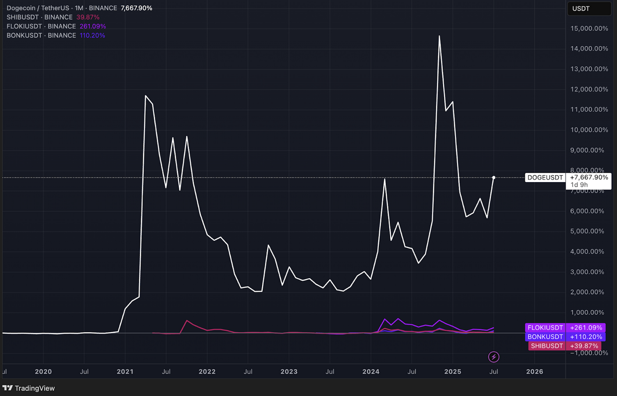The width and height of the screenshot is (617, 396).
Task: Click the 2021 label on the time axis
Action: tap(125, 372)
